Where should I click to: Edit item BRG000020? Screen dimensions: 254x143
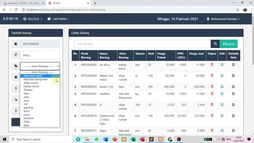(x=222, y=104)
